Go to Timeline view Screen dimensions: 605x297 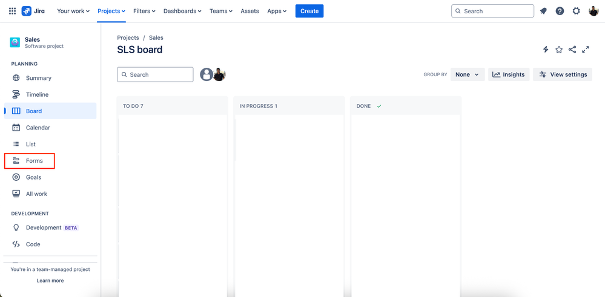pyautogui.click(x=50, y=94)
